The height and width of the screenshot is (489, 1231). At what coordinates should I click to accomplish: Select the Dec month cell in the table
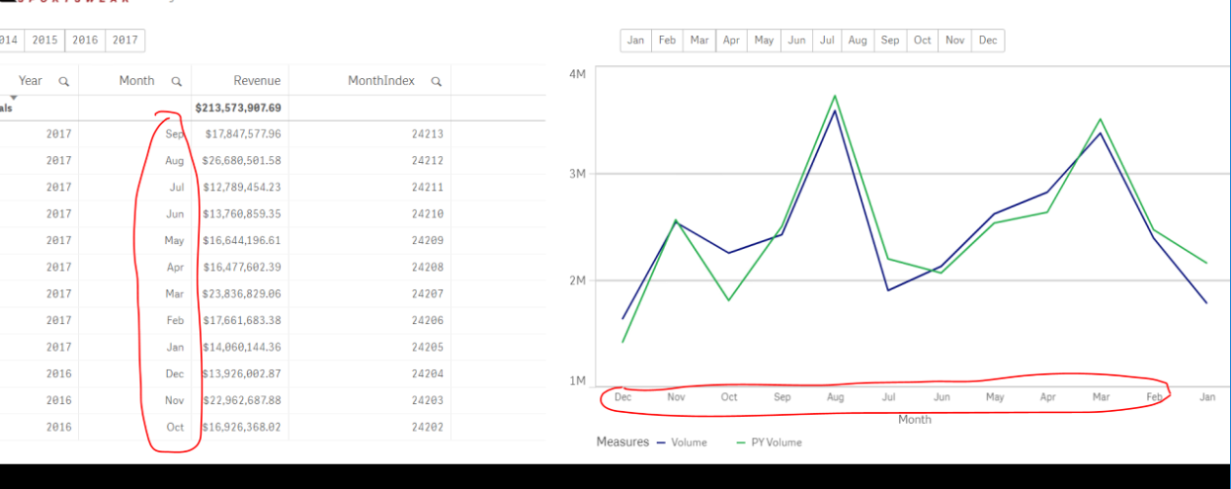[x=175, y=374]
